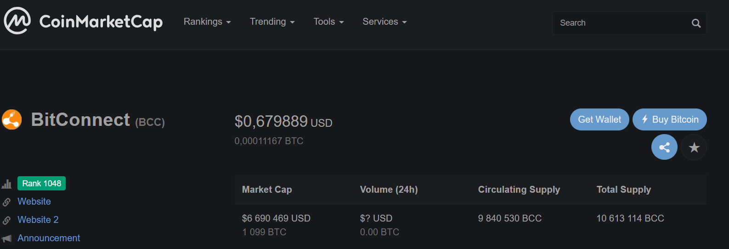Click the Buy Bitcoin button

point(670,119)
